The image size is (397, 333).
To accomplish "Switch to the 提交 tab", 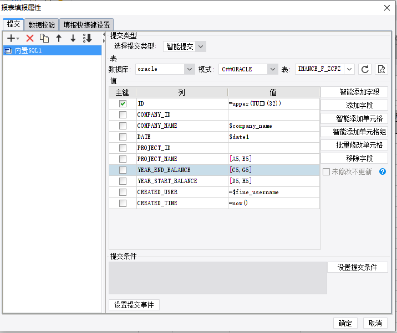I will click(13, 24).
